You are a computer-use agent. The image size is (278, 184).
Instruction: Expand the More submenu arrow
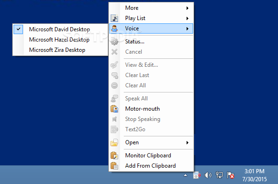[188, 8]
